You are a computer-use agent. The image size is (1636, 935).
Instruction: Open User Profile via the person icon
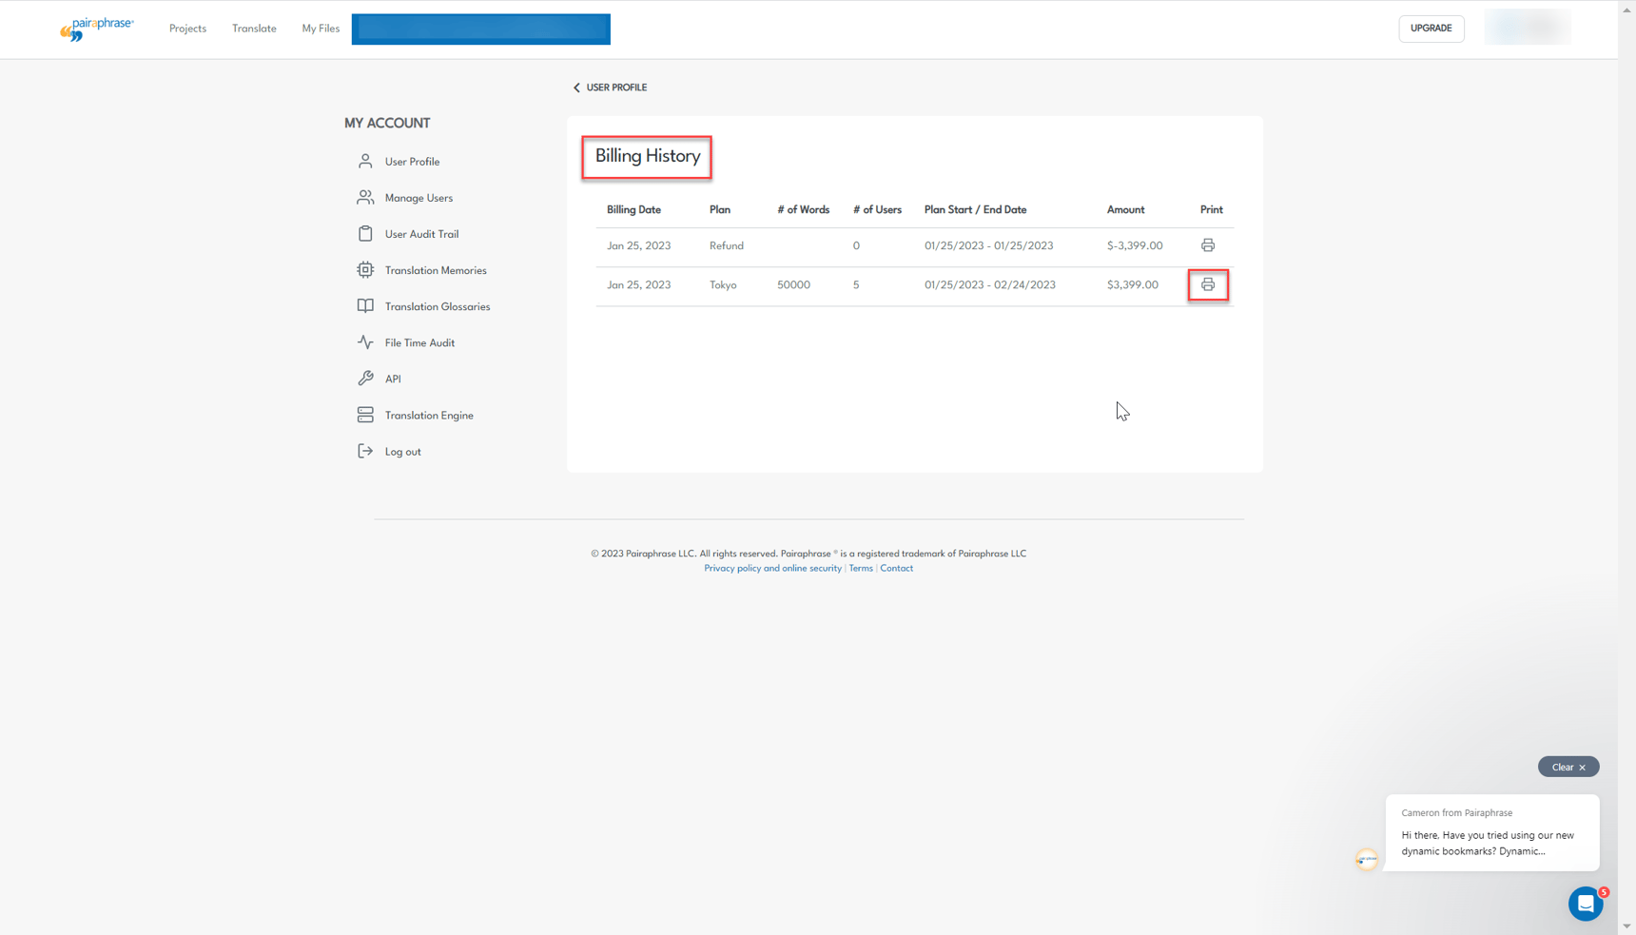pos(365,161)
